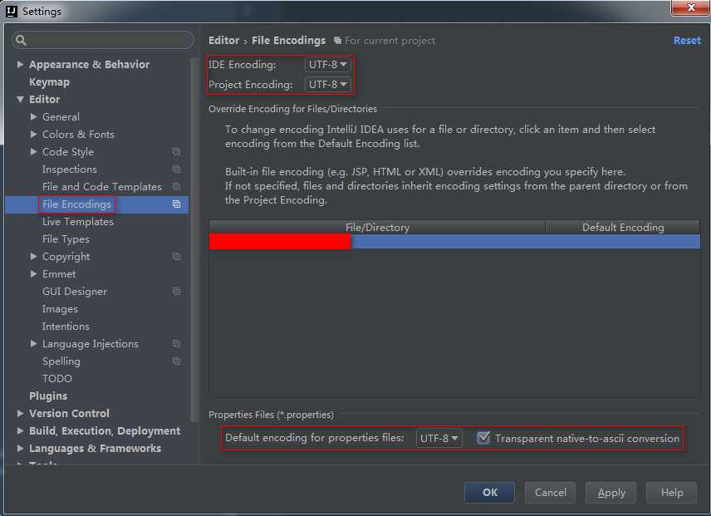Click the 'For current project' icon in header
Screen dimensions: 711x516
pos(337,41)
